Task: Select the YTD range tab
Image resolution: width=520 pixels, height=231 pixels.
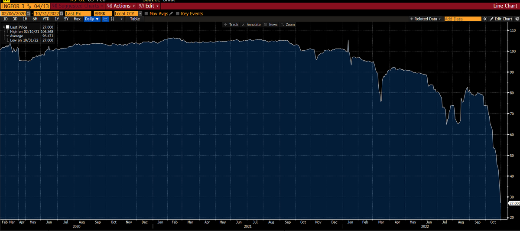Action: click(46, 19)
